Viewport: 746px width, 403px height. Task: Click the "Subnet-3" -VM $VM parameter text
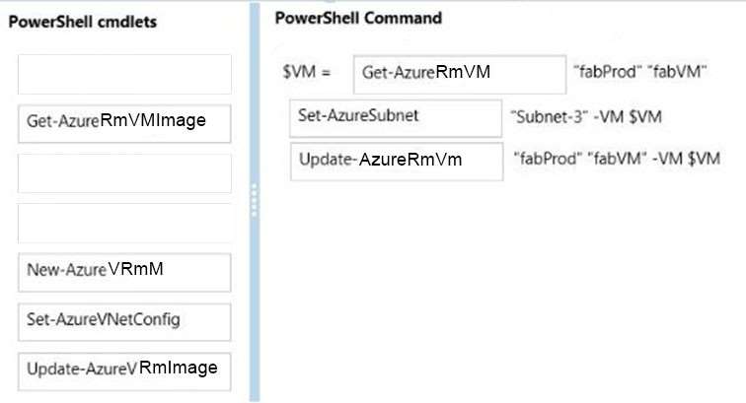click(x=586, y=116)
